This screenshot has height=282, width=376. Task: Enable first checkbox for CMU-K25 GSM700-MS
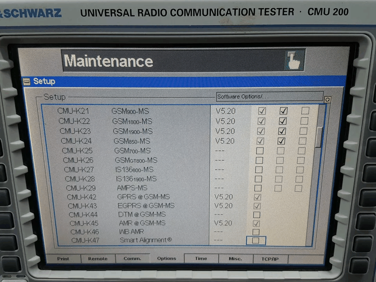pyautogui.click(x=260, y=150)
